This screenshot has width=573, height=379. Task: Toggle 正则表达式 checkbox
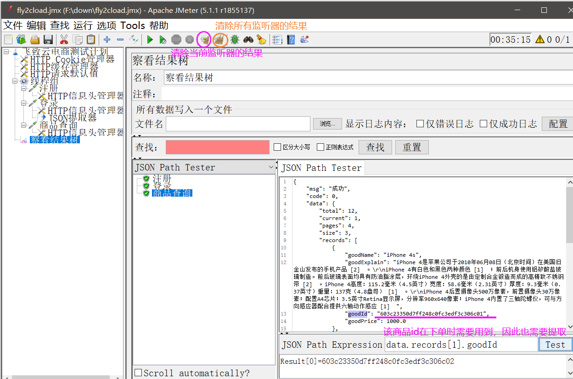(x=320, y=147)
